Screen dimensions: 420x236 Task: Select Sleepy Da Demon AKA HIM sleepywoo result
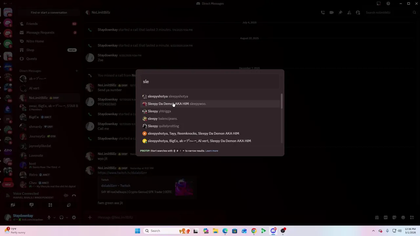[x=210, y=104]
